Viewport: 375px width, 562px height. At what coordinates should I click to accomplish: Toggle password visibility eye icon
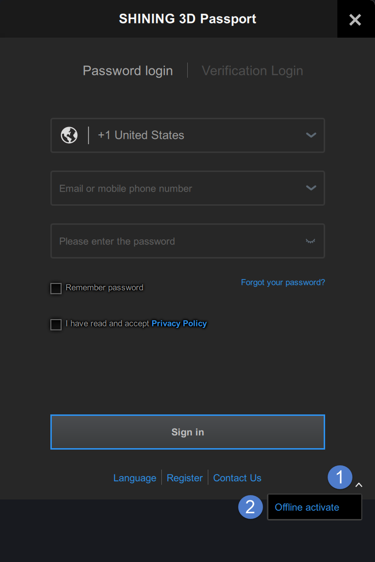[310, 241]
